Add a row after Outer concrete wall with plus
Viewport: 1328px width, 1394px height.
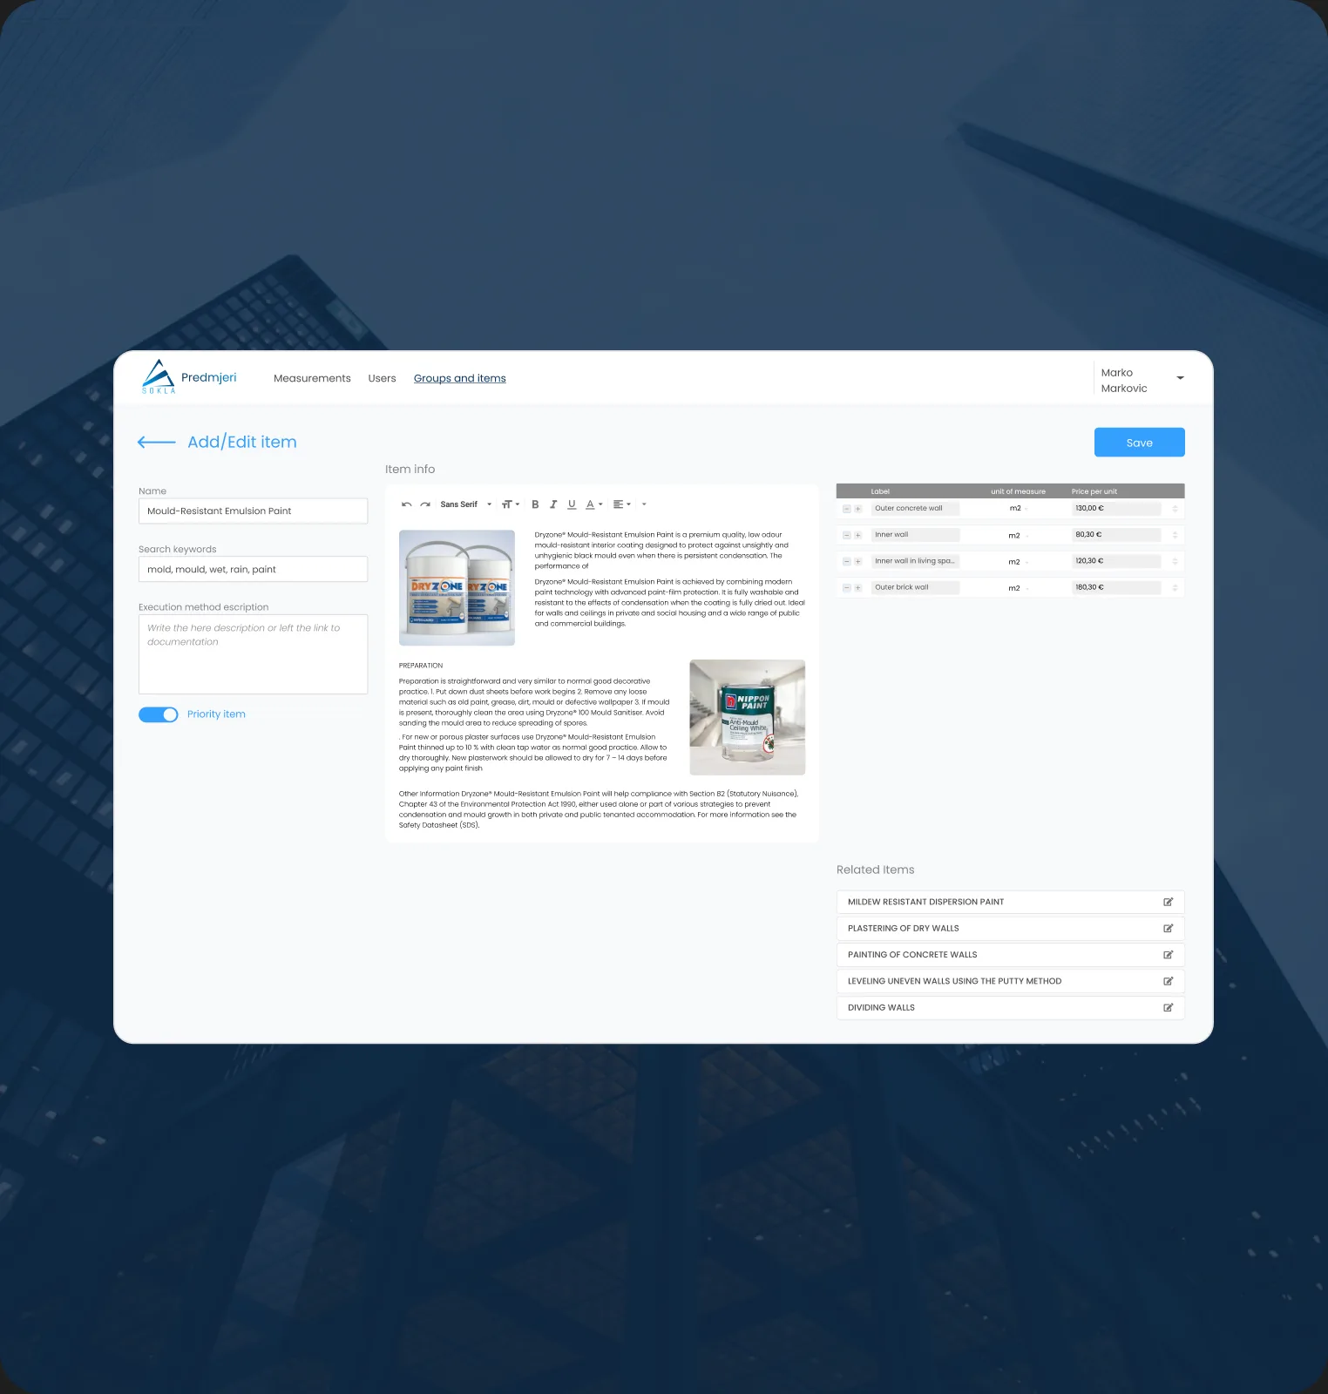858,509
